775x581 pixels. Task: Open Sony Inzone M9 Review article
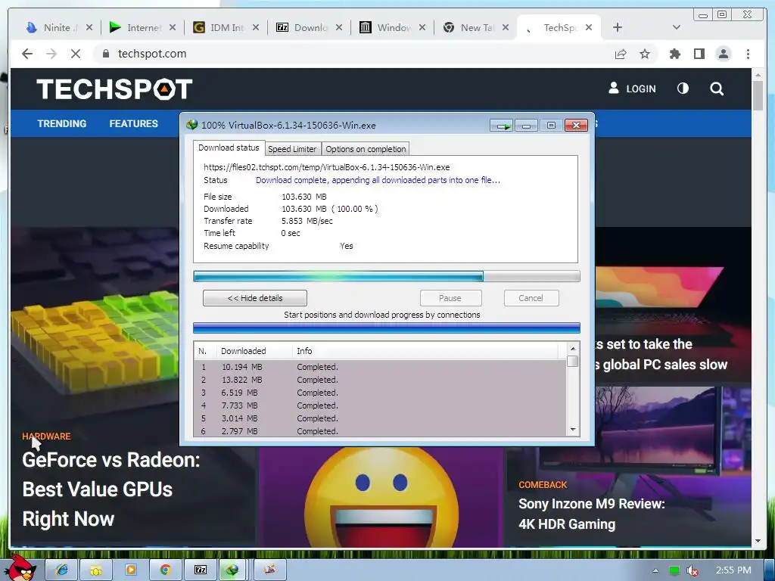click(x=592, y=514)
